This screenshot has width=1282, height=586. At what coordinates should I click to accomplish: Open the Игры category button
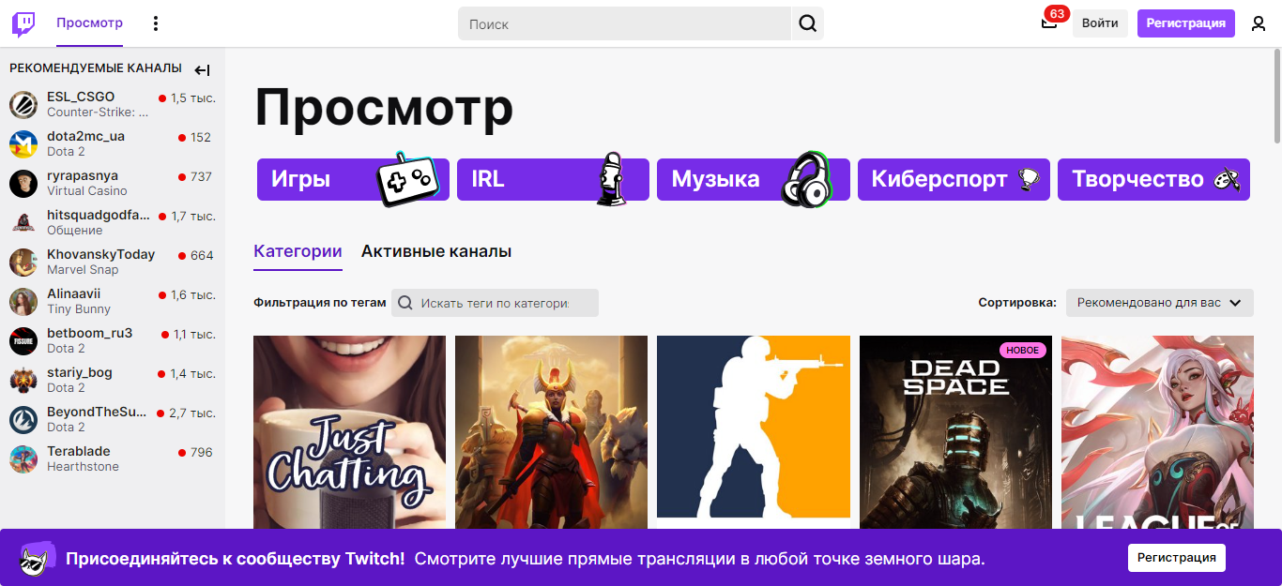(x=353, y=179)
